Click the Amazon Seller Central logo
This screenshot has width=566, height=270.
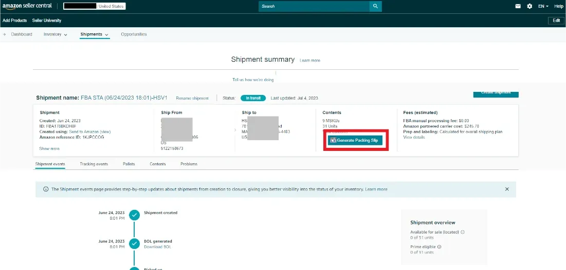pos(27,6)
